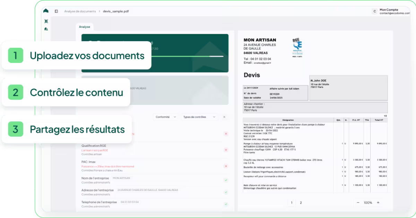The width and height of the screenshot is (416, 218).
Task: Click the red X next to PAC: Imax
Action: coord(226,166)
